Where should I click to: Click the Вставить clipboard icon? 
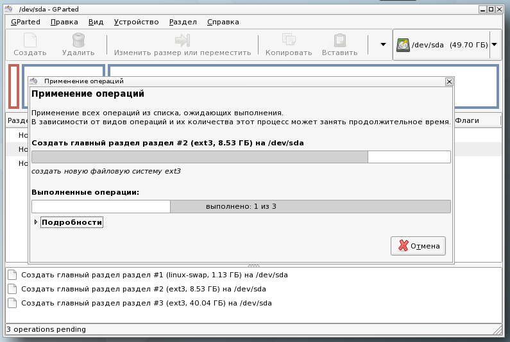(x=339, y=40)
